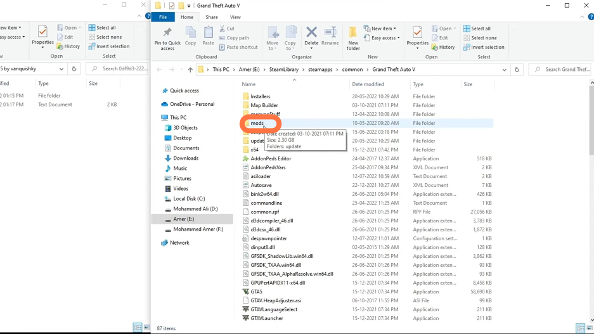Sort by Date modified column header
This screenshot has height=334, width=594.
click(368, 84)
